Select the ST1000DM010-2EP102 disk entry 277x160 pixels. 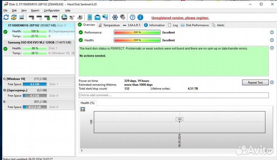click(39, 31)
